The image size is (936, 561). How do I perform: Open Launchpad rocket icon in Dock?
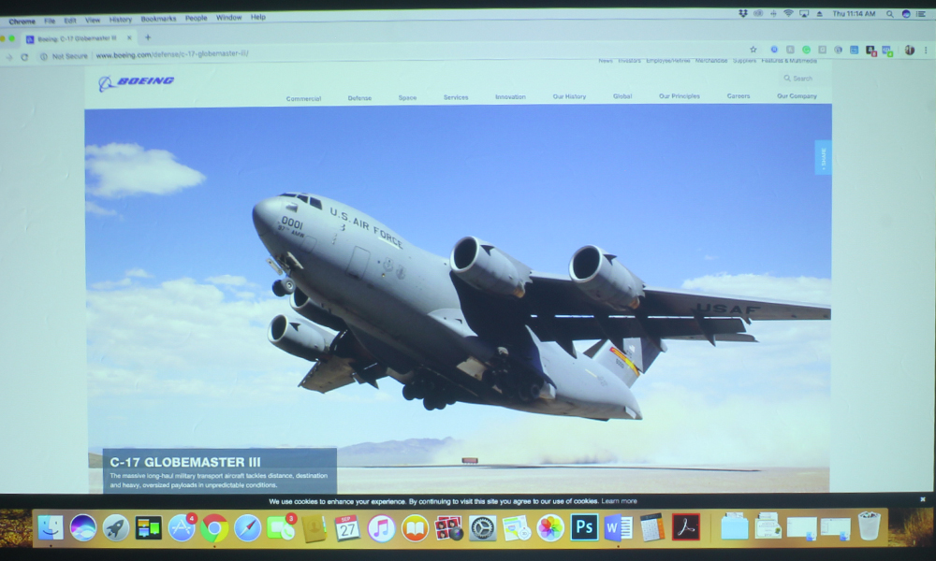(x=116, y=528)
